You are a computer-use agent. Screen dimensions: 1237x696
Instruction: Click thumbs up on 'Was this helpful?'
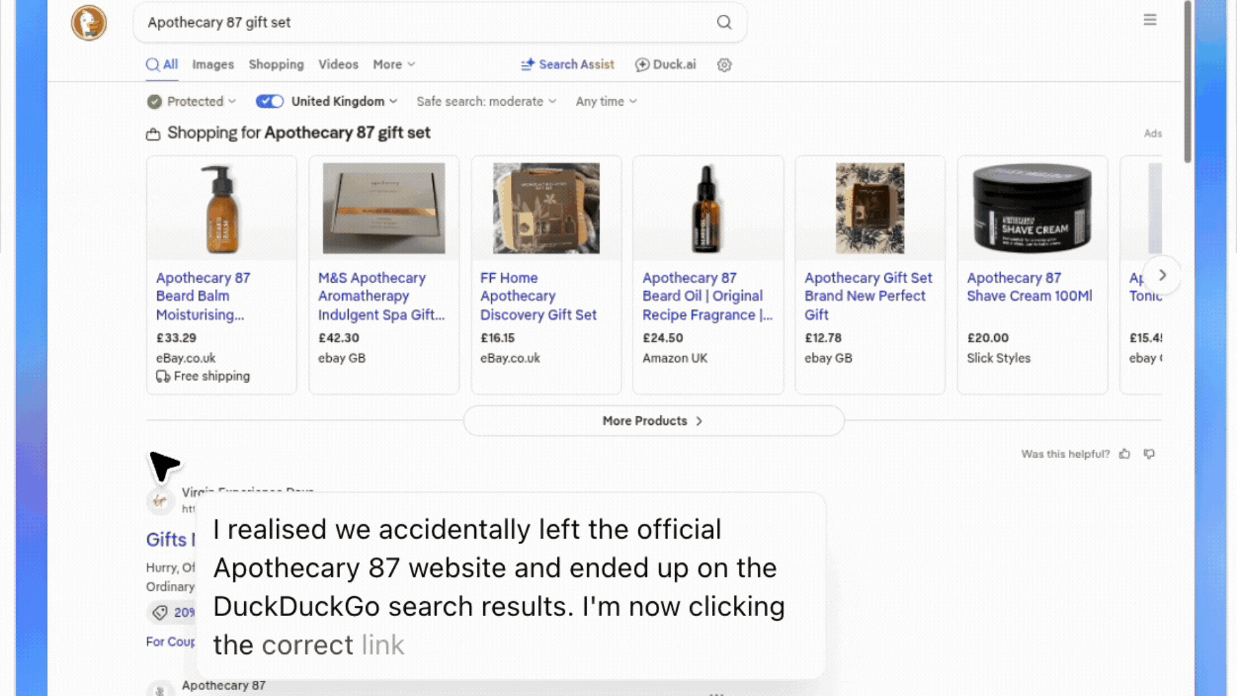coord(1125,454)
